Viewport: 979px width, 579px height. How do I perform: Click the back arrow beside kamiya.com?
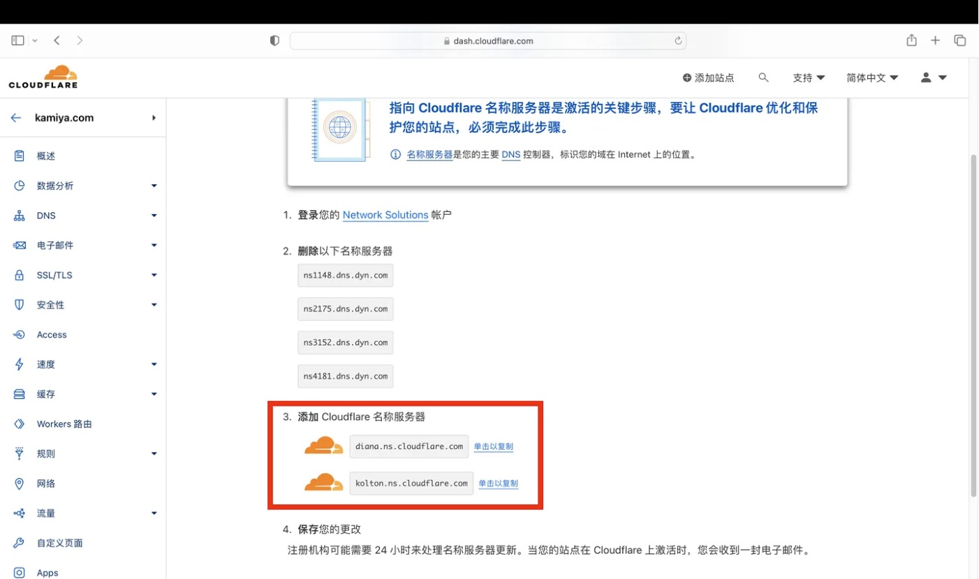(x=16, y=118)
